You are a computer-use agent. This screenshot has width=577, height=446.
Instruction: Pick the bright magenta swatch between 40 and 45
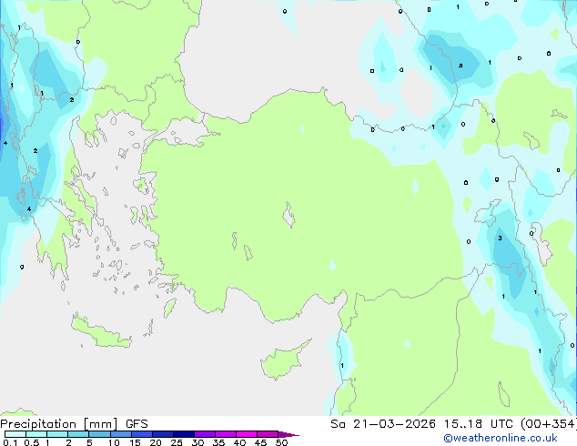click(247, 434)
